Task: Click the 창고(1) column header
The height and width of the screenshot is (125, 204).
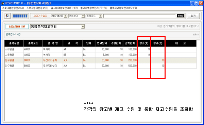Action: click(144, 43)
